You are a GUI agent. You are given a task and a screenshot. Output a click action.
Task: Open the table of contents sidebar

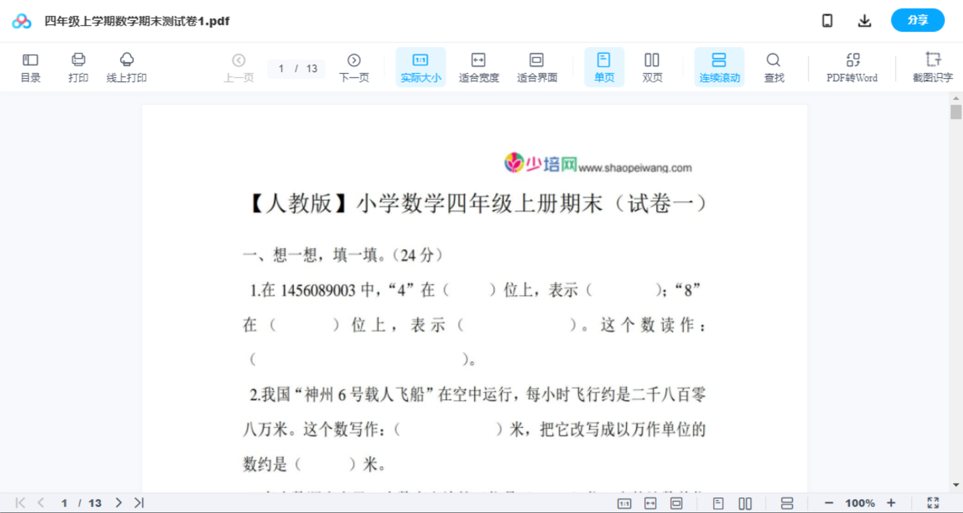point(30,67)
